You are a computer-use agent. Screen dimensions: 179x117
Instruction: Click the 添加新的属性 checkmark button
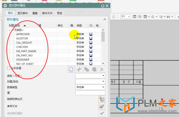click(x=102, y=113)
